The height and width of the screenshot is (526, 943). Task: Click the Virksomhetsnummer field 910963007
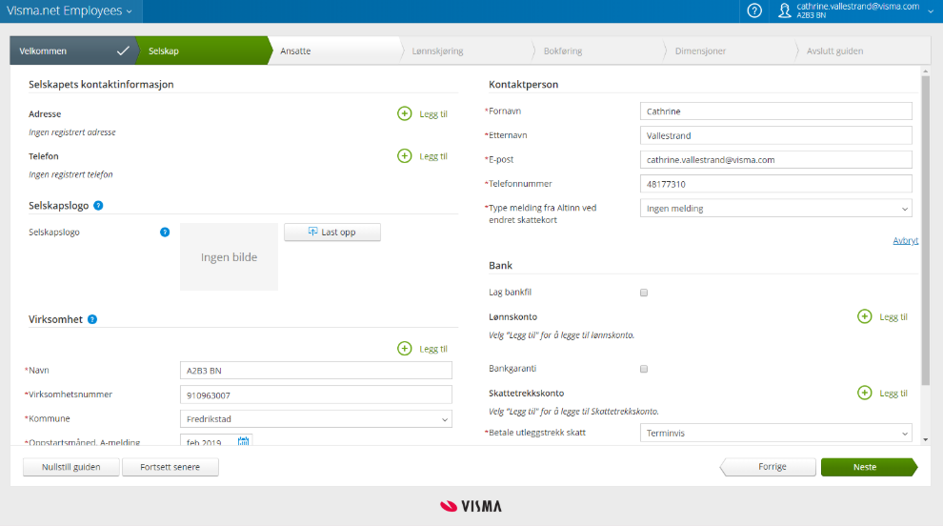tap(315, 394)
